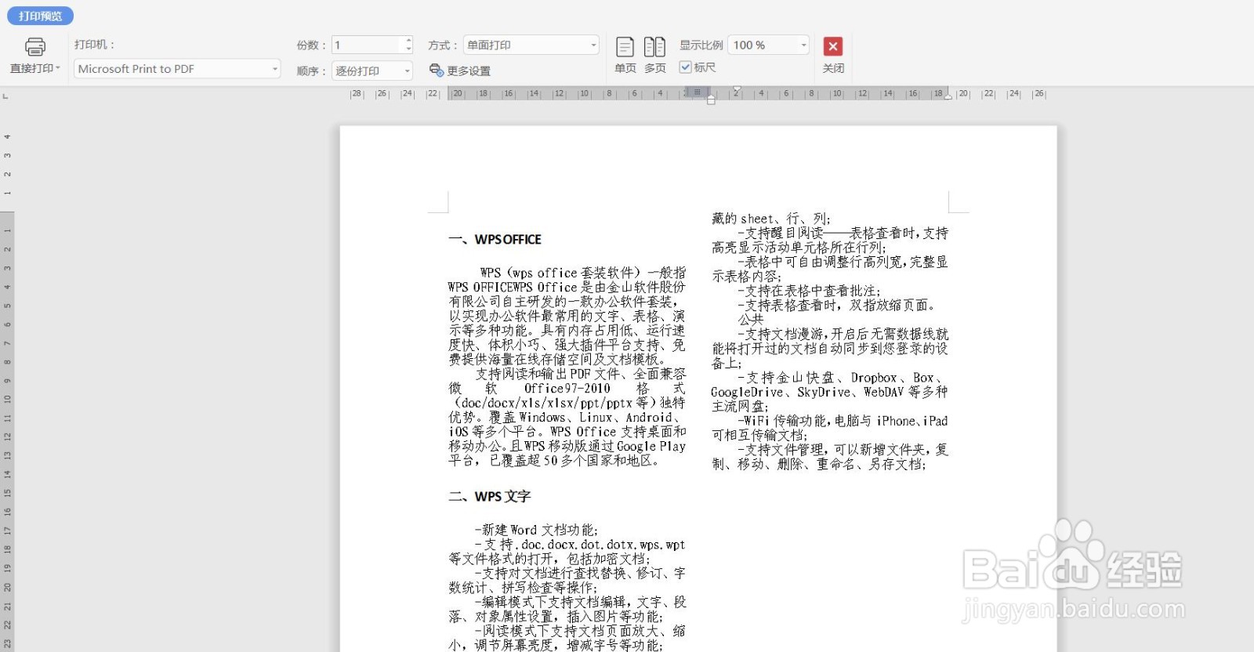Increase copies with the up stepper arrow
The width and height of the screenshot is (1254, 652).
408,41
